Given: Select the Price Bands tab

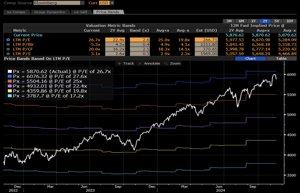Looking at the screenshot, I should (108, 12).
